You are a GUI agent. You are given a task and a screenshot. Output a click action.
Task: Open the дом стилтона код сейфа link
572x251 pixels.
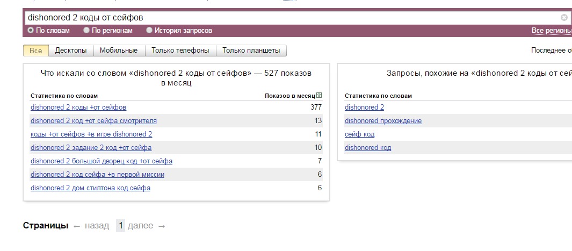90,188
